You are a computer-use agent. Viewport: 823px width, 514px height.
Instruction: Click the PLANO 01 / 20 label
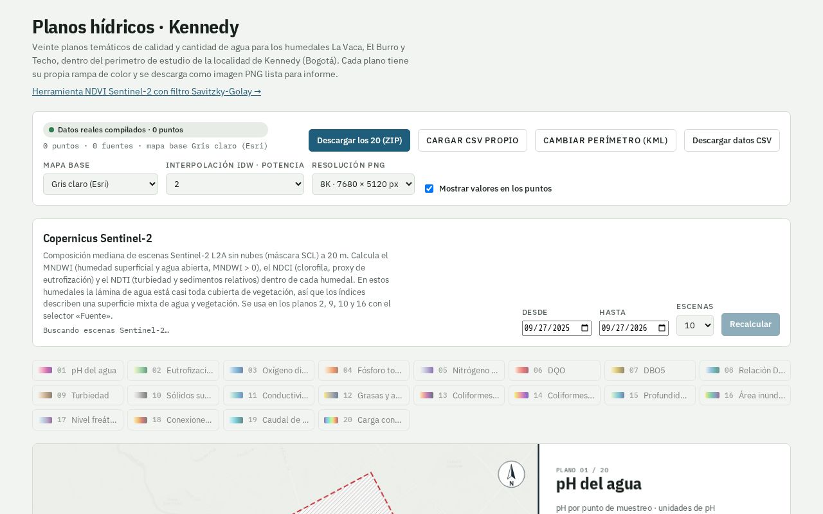point(583,470)
